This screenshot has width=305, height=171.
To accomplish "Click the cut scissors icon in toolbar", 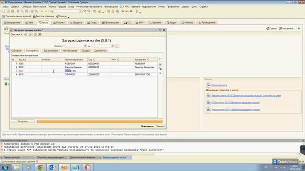I will tap(18, 11).
